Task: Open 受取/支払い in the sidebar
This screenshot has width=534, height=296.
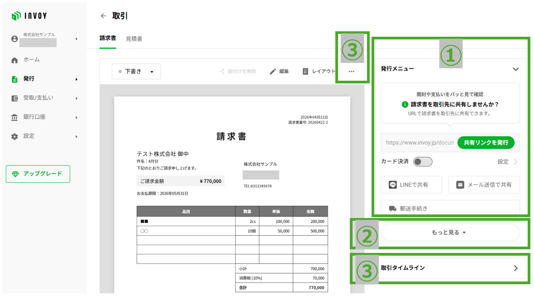Action: [38, 98]
